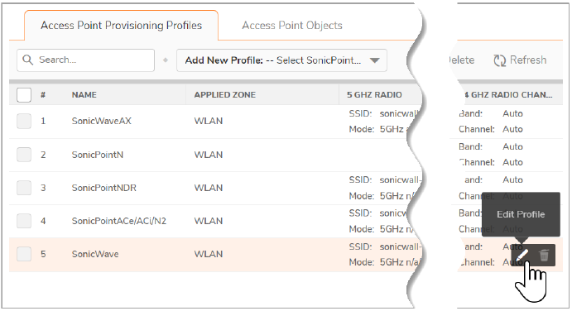Sort by the NAME column header
This screenshot has height=311, width=572.
(84, 95)
